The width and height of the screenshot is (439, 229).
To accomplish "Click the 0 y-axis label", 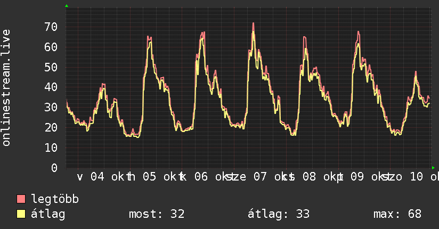I will coord(54,168).
